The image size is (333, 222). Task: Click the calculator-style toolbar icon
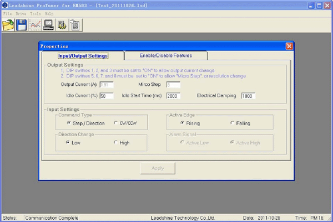75,24
